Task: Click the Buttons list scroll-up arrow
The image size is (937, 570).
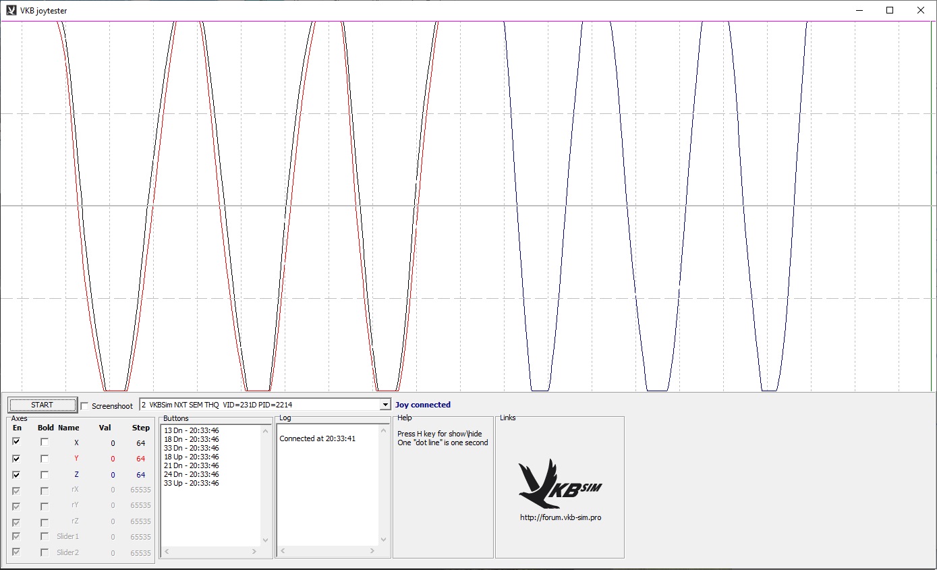Action: (265, 430)
